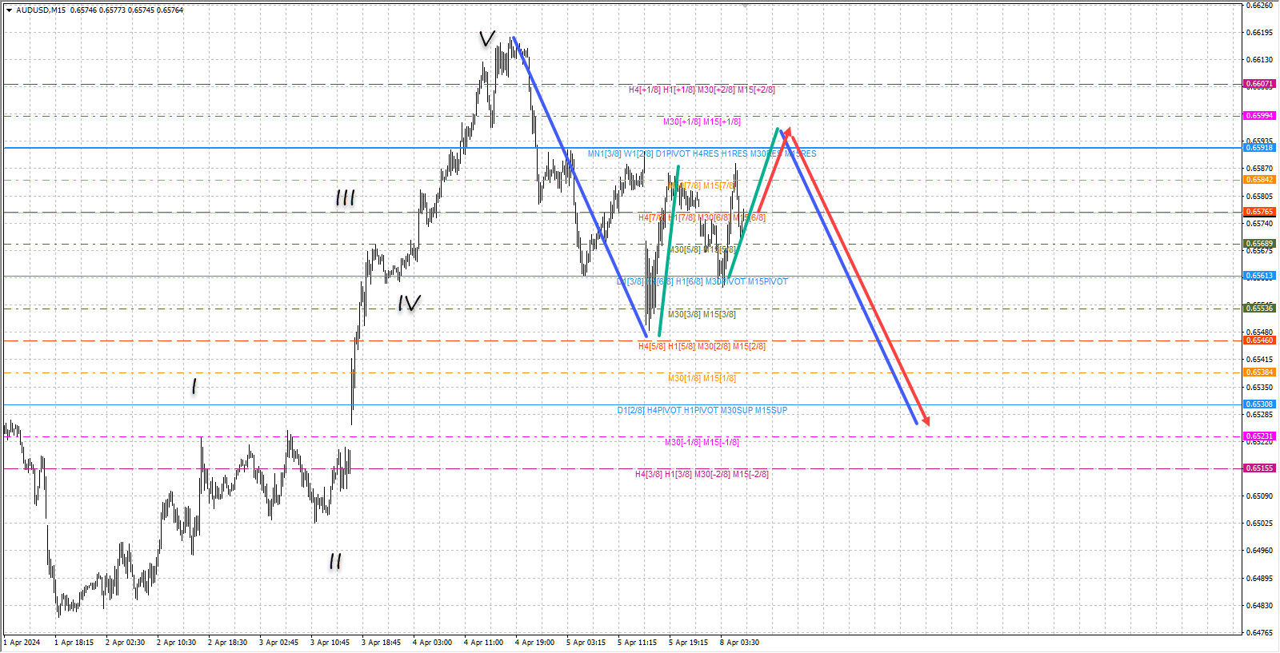Viewport: 1280px width, 653px height.
Task: Click the chart shift marker on top edge
Action: click(x=745, y=6)
